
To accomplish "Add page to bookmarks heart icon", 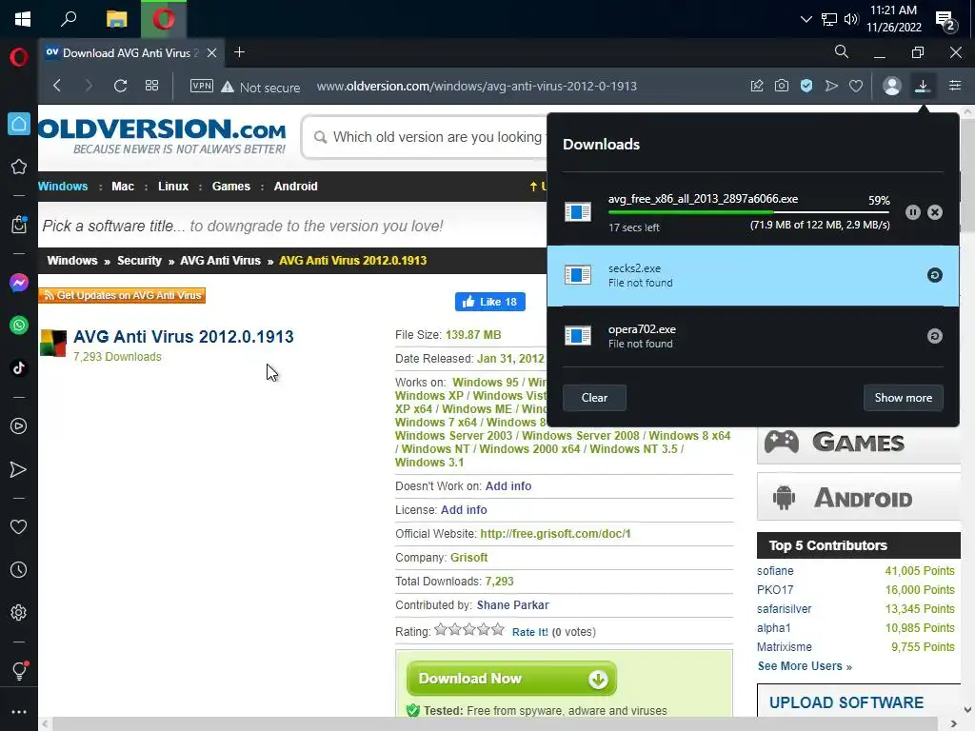I will tap(856, 86).
